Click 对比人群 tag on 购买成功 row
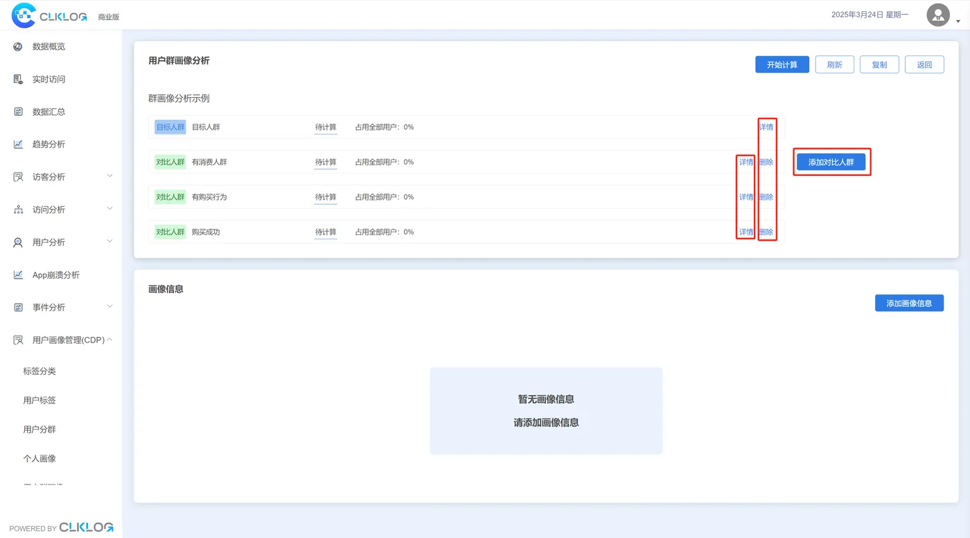This screenshot has width=970, height=538. point(170,232)
